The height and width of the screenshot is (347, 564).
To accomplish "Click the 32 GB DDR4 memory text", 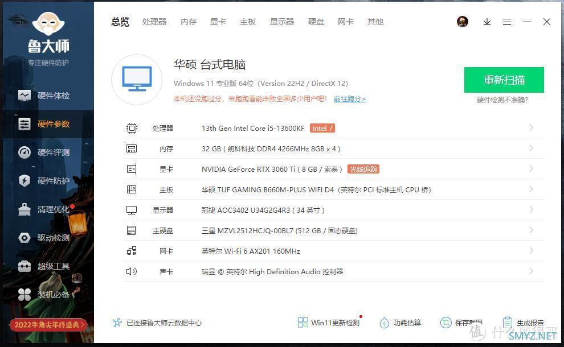I will pos(271,148).
